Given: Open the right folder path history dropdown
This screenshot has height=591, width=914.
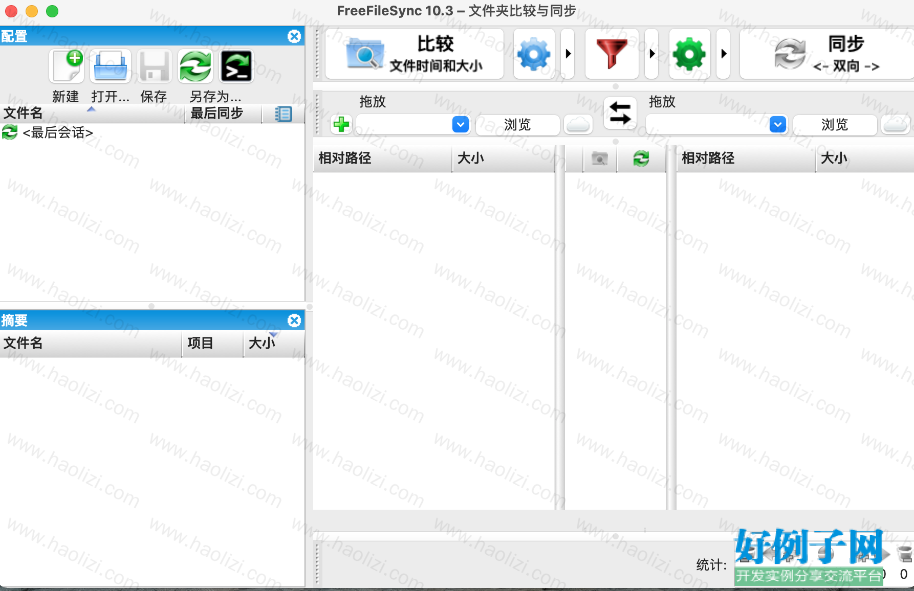Looking at the screenshot, I should pos(778,124).
